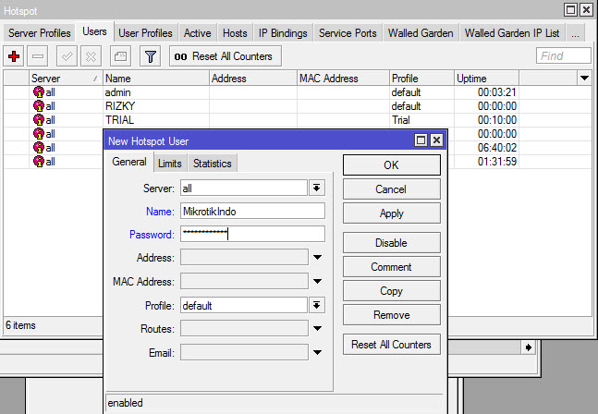The height and width of the screenshot is (414, 598).
Task: Add comment using the note icon
Action: (x=120, y=56)
